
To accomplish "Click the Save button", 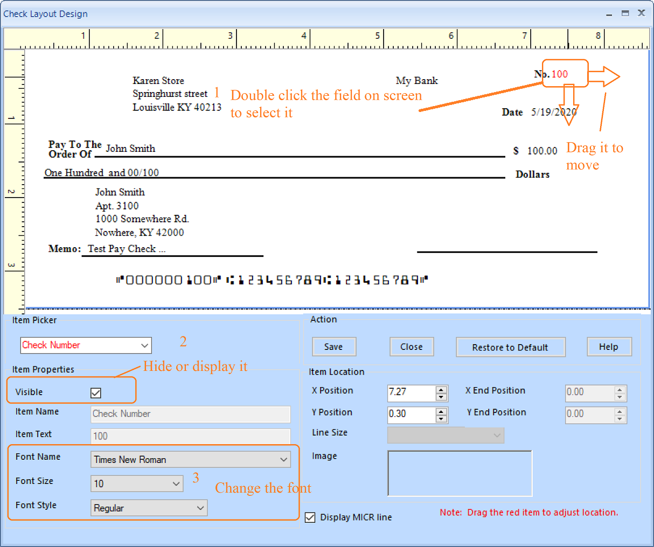I will pos(334,347).
